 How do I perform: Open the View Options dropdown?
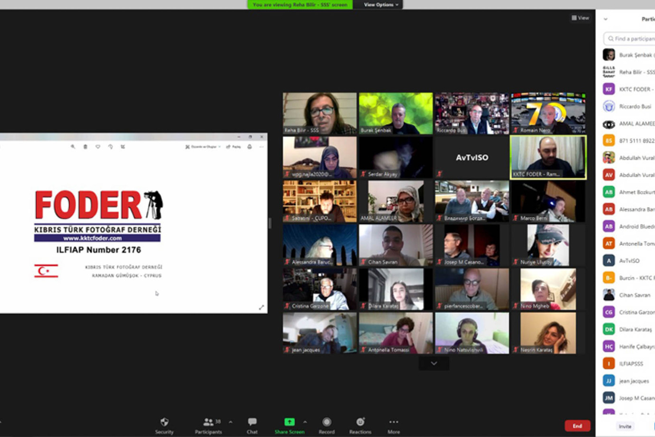click(x=381, y=5)
